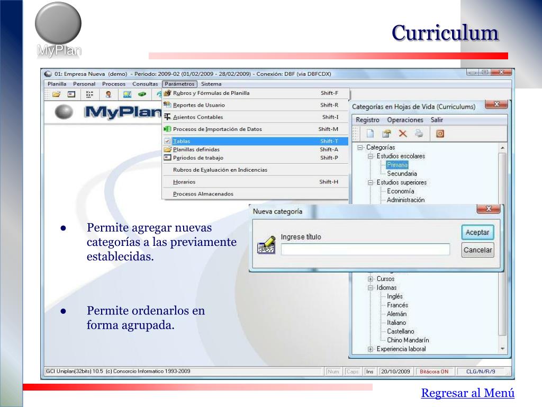The width and height of the screenshot is (542, 407).
Task: Select Alemán under Idiomas
Action: (396, 314)
